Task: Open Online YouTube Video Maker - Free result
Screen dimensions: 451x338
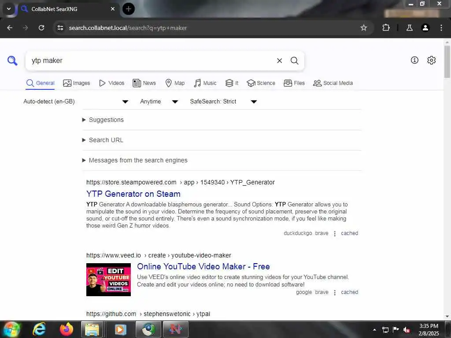Action: (203, 266)
